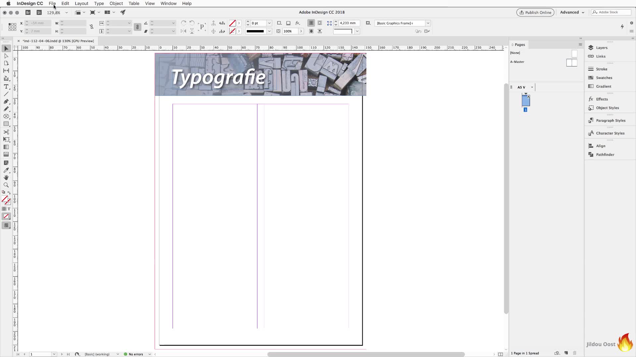The height and width of the screenshot is (357, 636).
Task: Toggle formatting affects text button
Action: (9, 209)
